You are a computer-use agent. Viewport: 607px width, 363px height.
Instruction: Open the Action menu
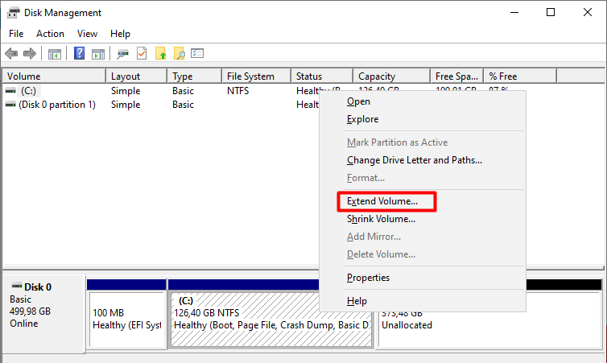point(50,34)
